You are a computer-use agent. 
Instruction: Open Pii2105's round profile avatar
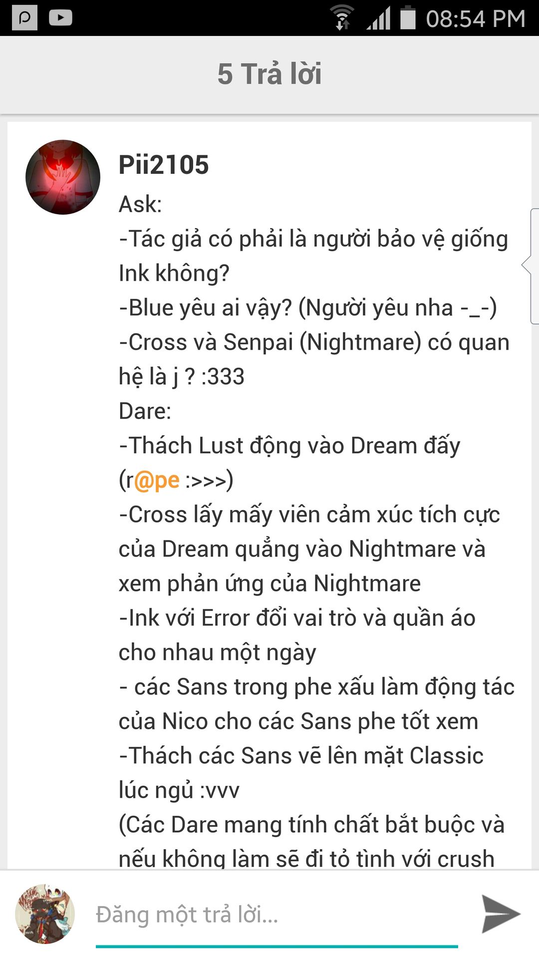(x=63, y=177)
